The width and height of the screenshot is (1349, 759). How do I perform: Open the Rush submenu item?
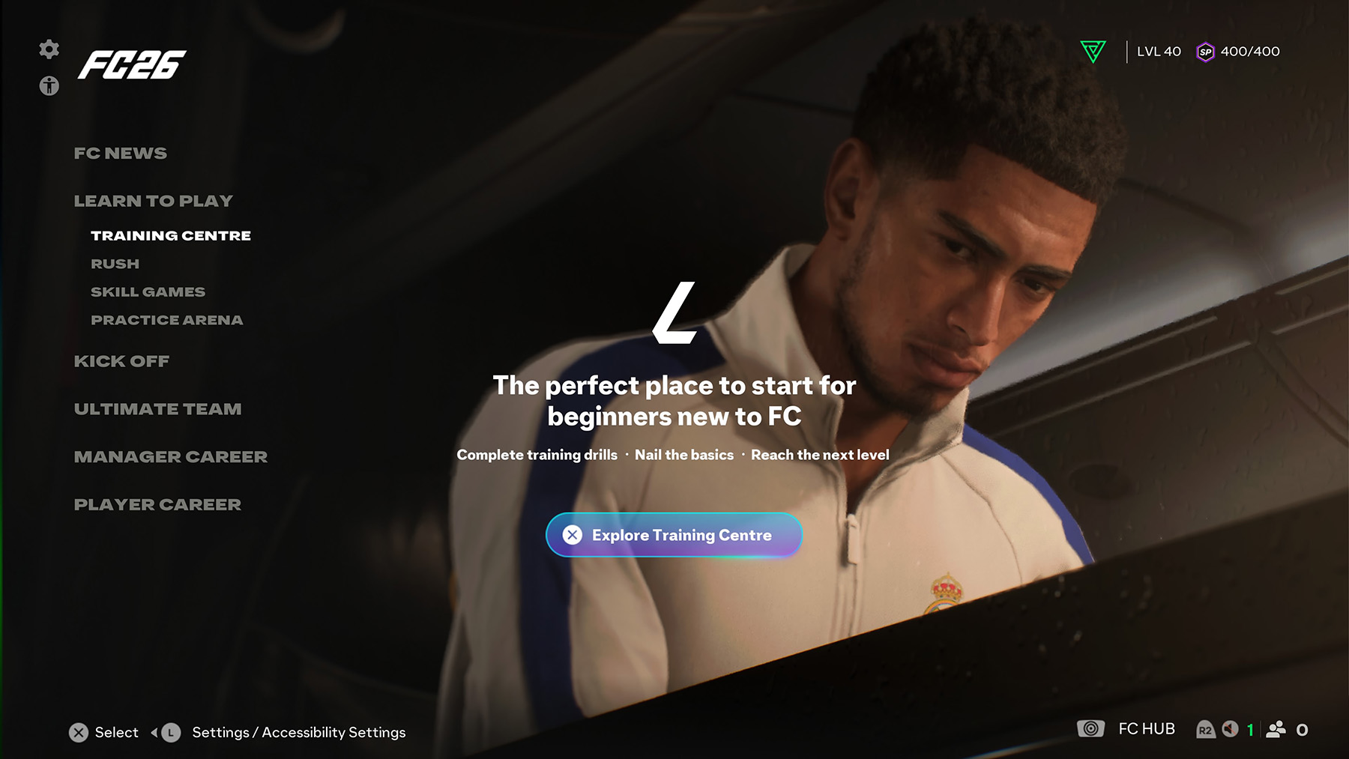[x=115, y=264]
